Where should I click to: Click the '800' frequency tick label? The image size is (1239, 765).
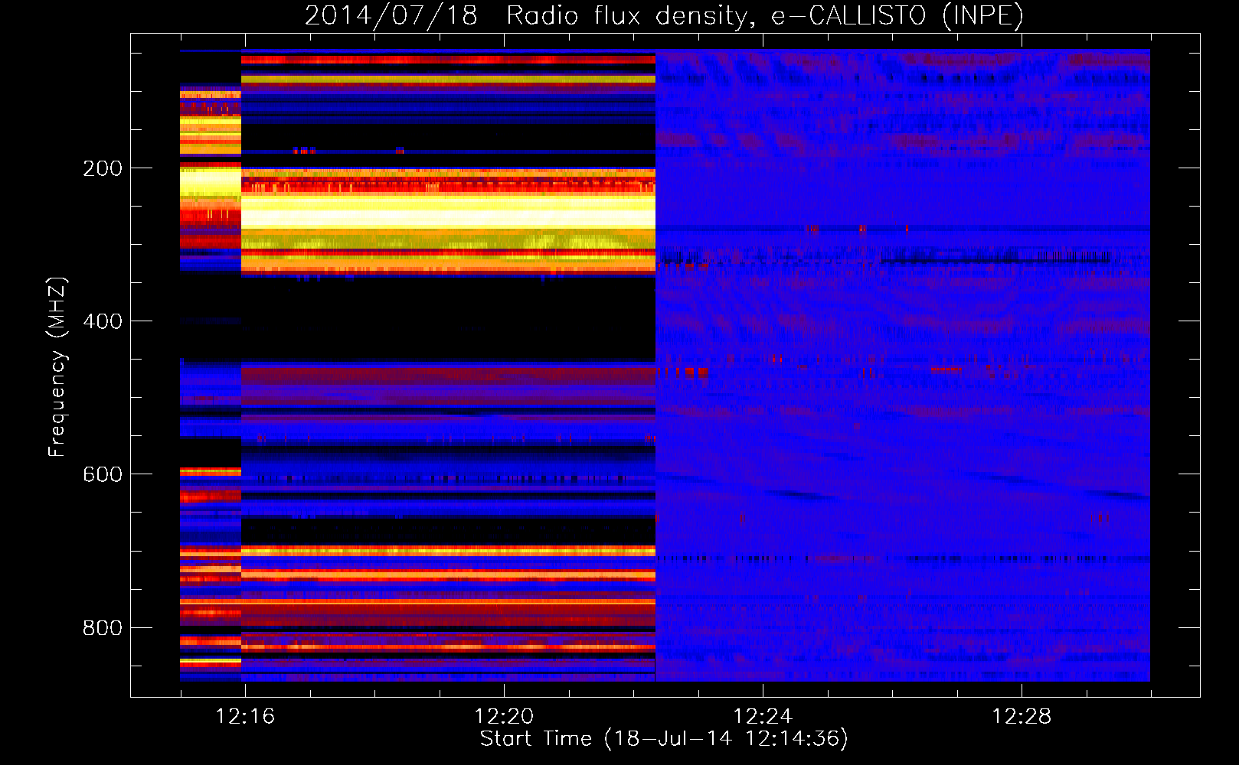(103, 627)
